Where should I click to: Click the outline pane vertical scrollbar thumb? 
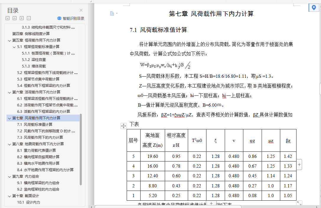[81, 149]
